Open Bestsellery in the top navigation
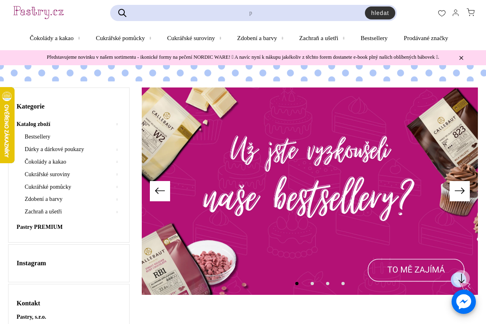486x324 pixels. click(x=374, y=38)
